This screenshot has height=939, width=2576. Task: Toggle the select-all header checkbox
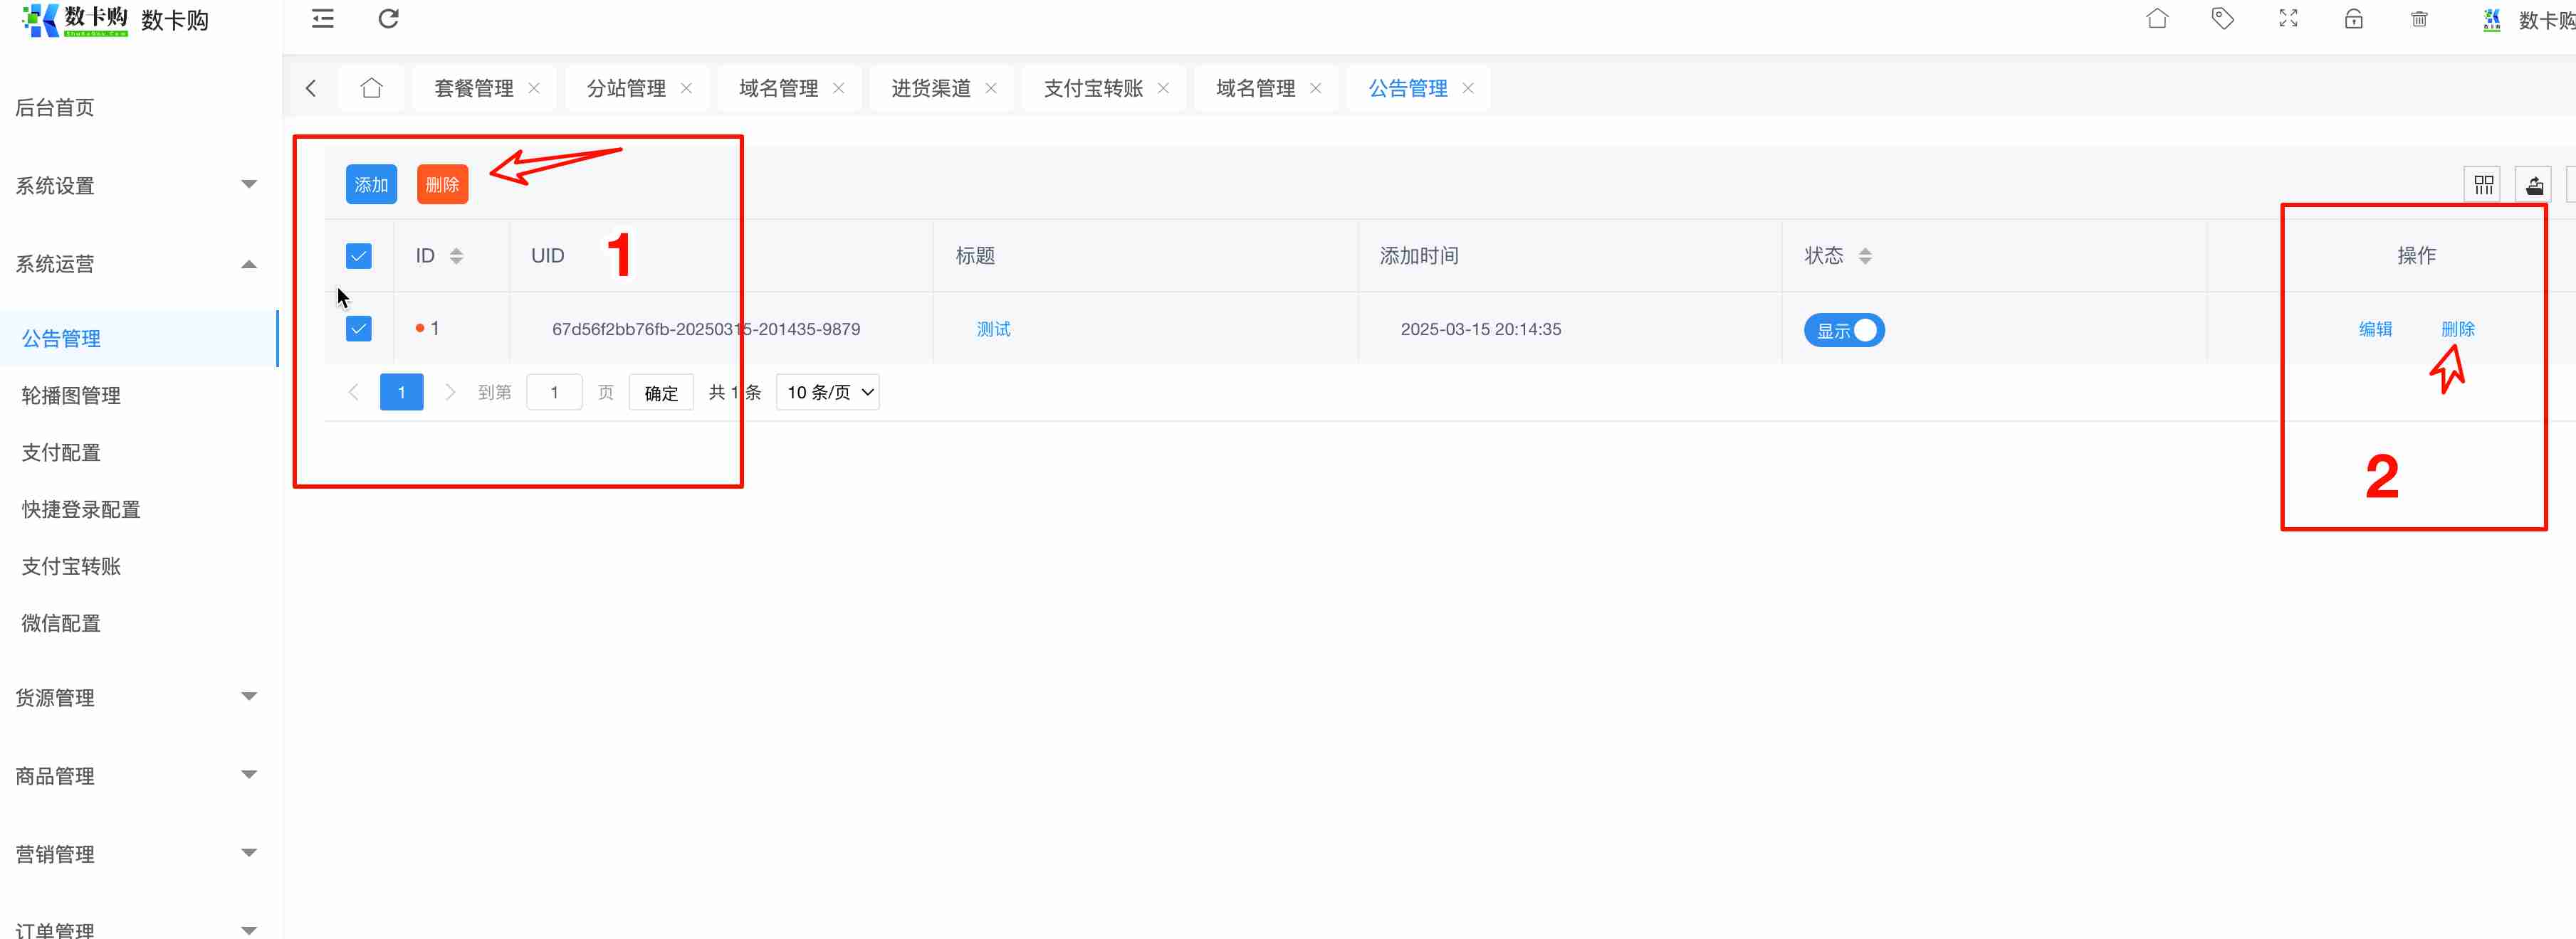358,255
